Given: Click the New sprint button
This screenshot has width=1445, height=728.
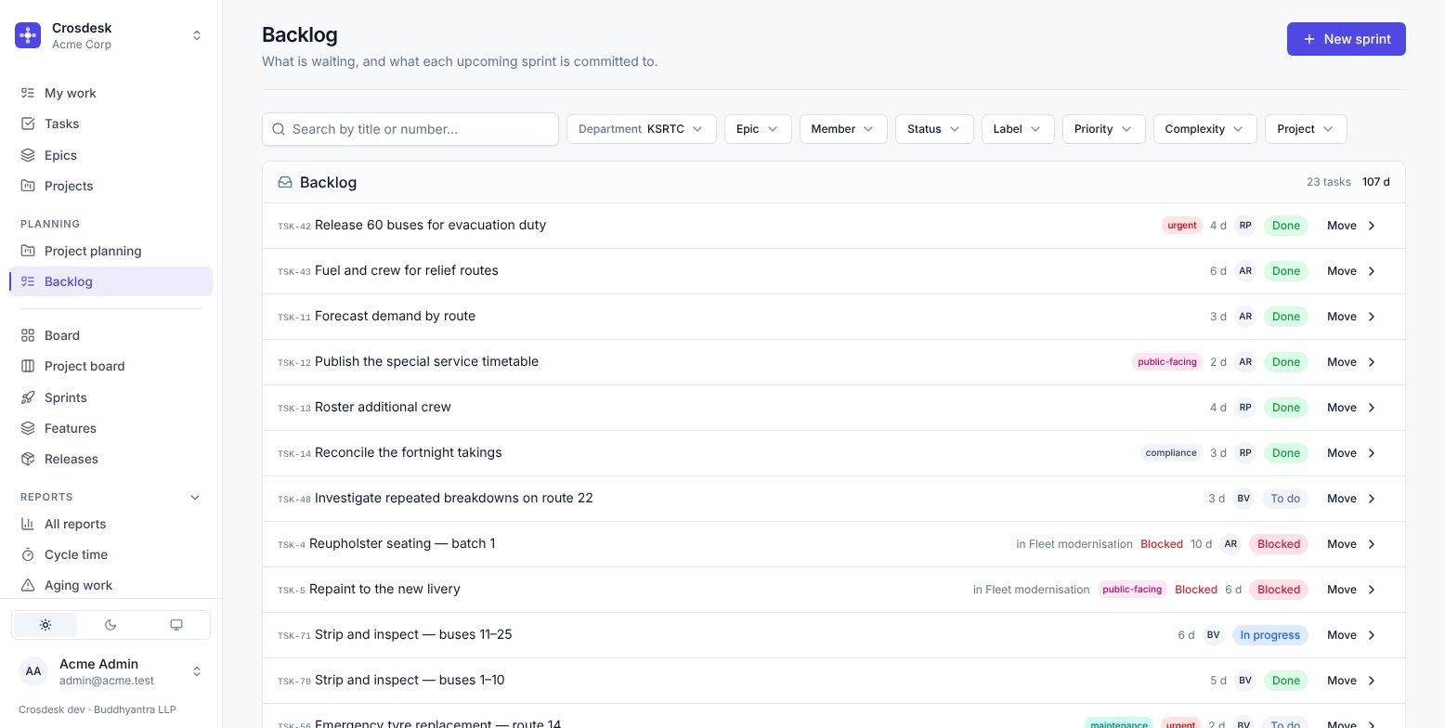Looking at the screenshot, I should tap(1347, 39).
